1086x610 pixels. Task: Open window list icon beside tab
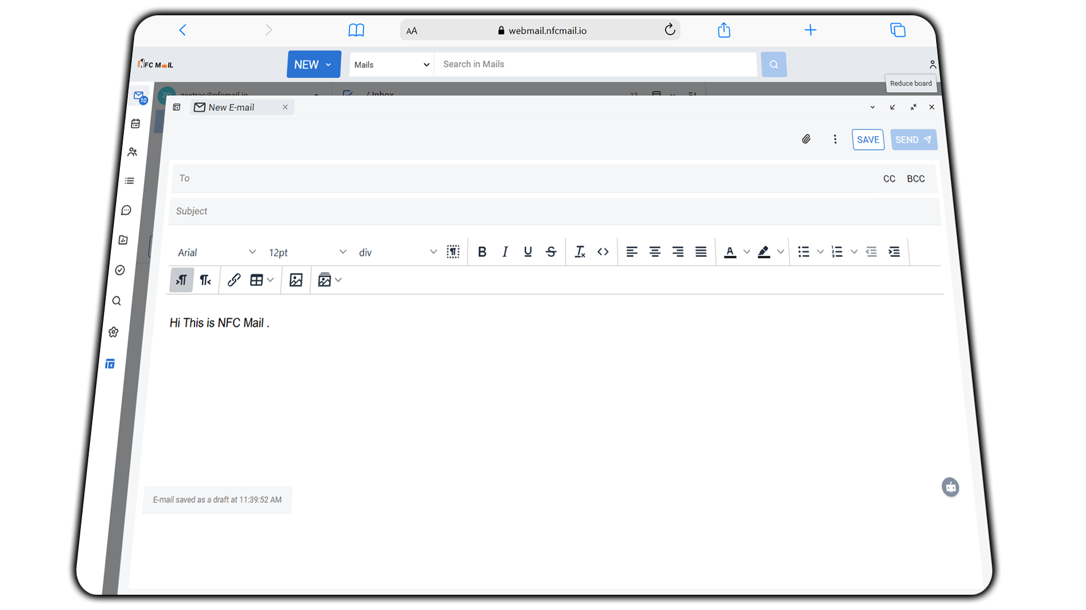click(176, 107)
